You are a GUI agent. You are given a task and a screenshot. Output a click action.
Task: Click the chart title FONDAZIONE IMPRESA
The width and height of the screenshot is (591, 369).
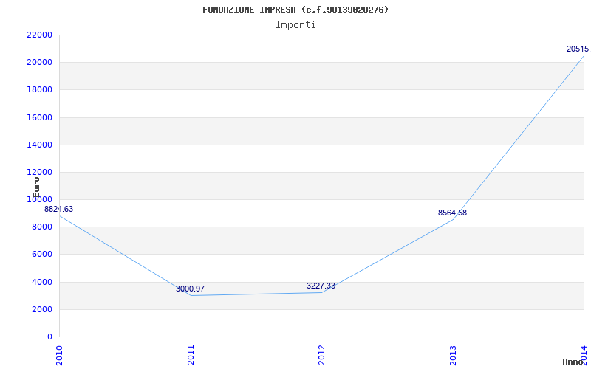pos(295,10)
